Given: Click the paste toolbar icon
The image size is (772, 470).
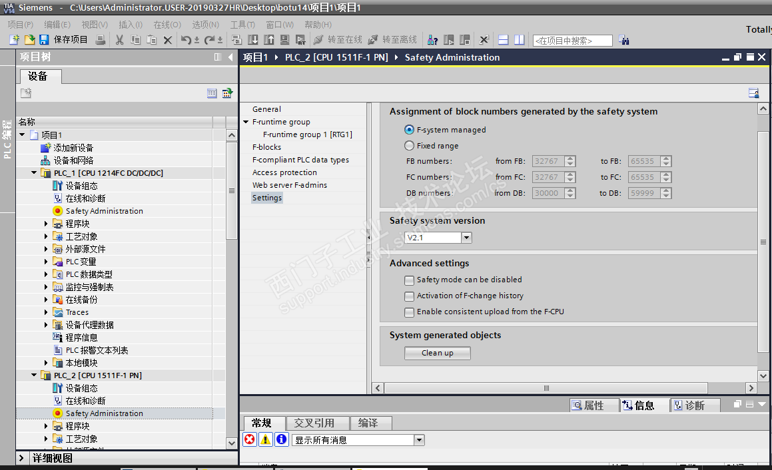Looking at the screenshot, I should pos(152,40).
